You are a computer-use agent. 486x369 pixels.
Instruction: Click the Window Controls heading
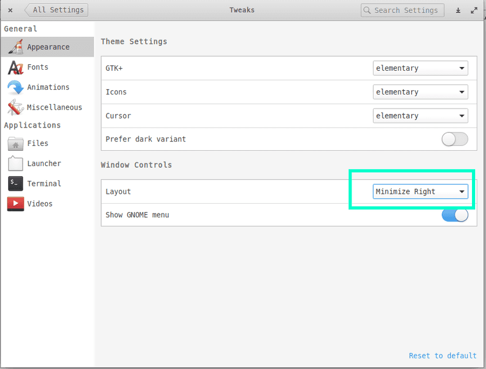tap(136, 165)
